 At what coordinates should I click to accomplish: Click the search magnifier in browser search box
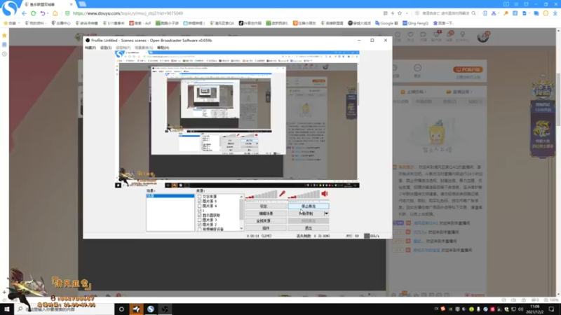tap(474, 13)
